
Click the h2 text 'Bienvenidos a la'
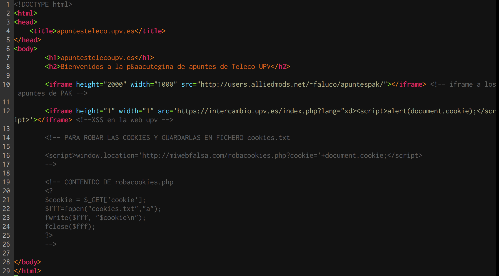point(92,67)
